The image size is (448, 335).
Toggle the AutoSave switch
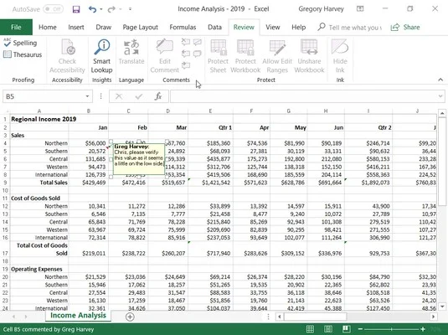point(54,9)
